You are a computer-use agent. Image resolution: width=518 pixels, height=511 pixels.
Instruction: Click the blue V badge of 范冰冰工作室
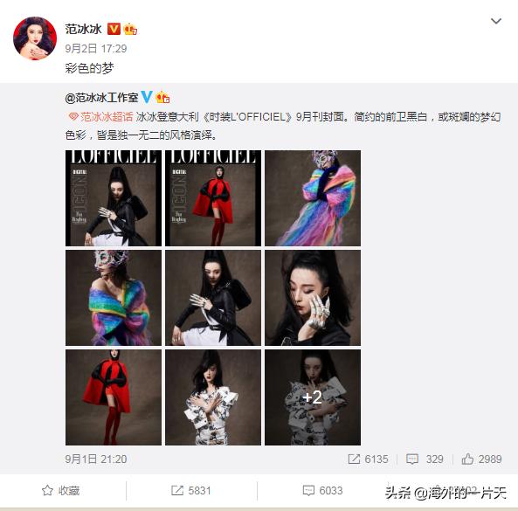[x=147, y=97]
